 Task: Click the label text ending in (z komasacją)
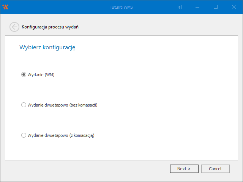[61, 135]
